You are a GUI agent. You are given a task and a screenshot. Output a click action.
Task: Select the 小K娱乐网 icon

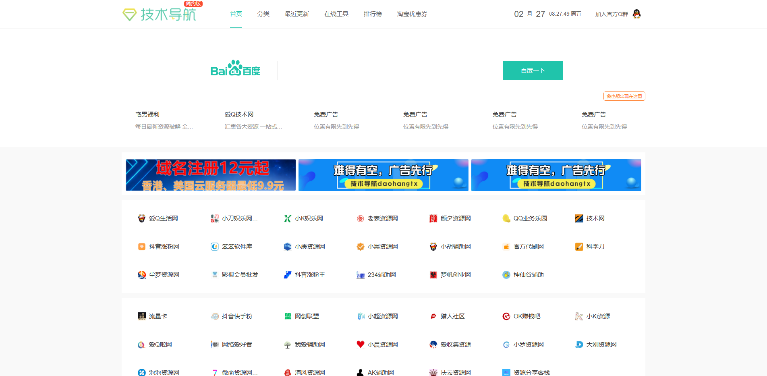(x=287, y=218)
